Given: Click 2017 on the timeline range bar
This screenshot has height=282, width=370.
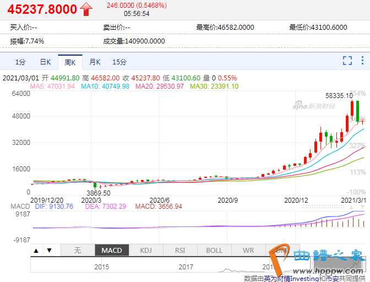Looking at the screenshot, I should pyautogui.click(x=186, y=267).
